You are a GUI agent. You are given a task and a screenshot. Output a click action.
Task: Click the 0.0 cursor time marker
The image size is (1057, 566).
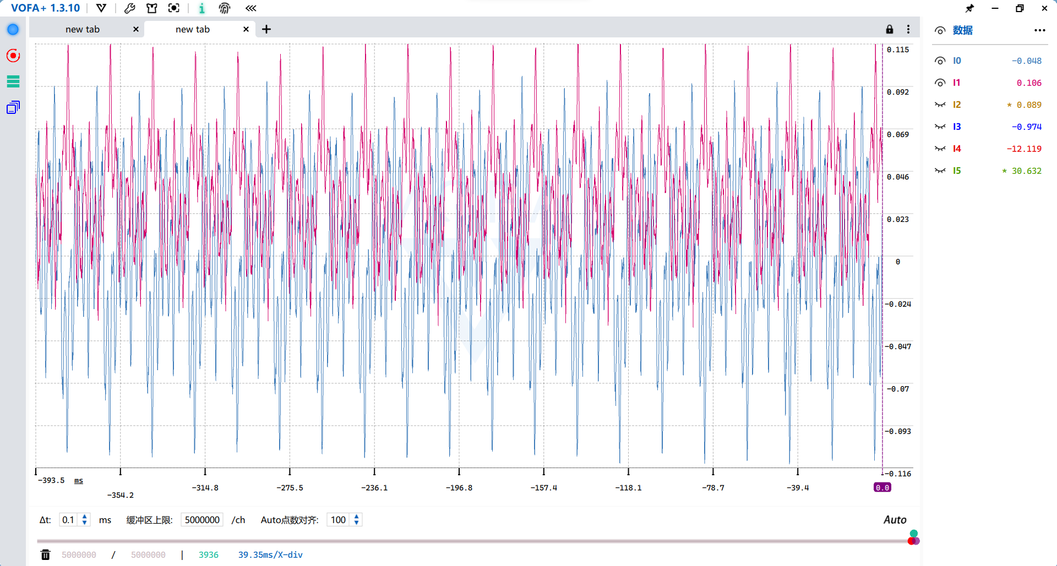pos(882,487)
